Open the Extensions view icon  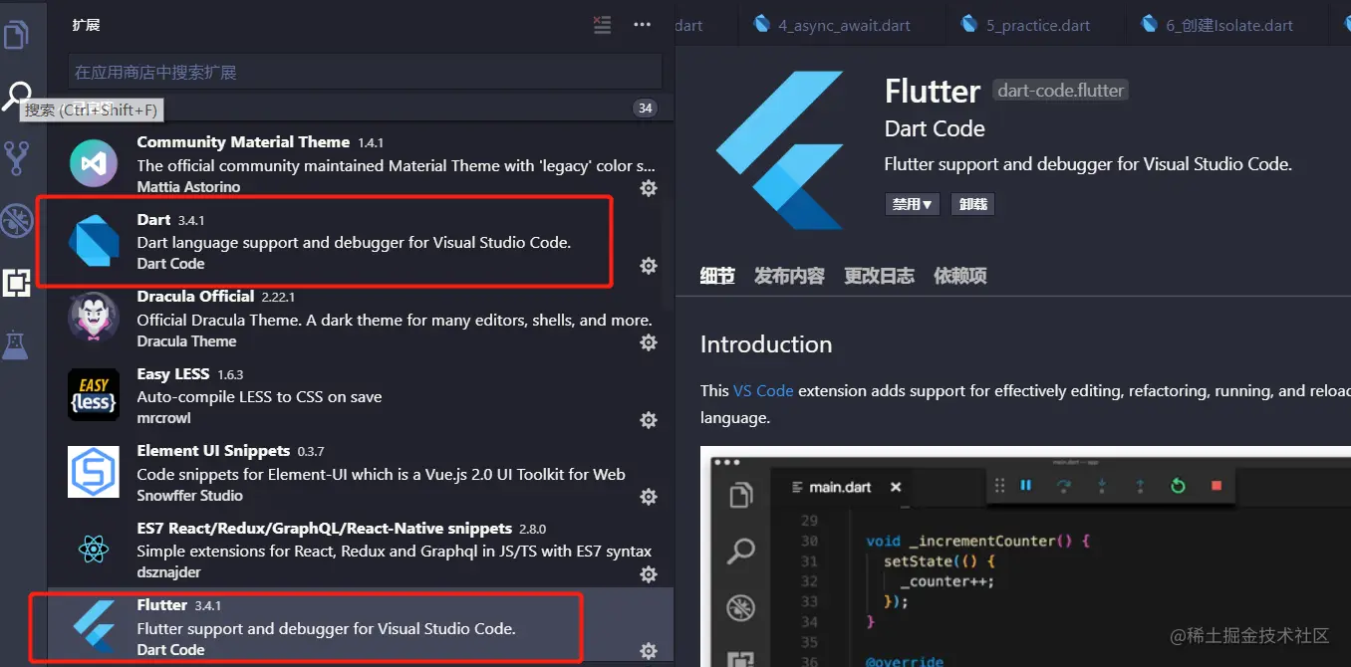pyautogui.click(x=17, y=283)
